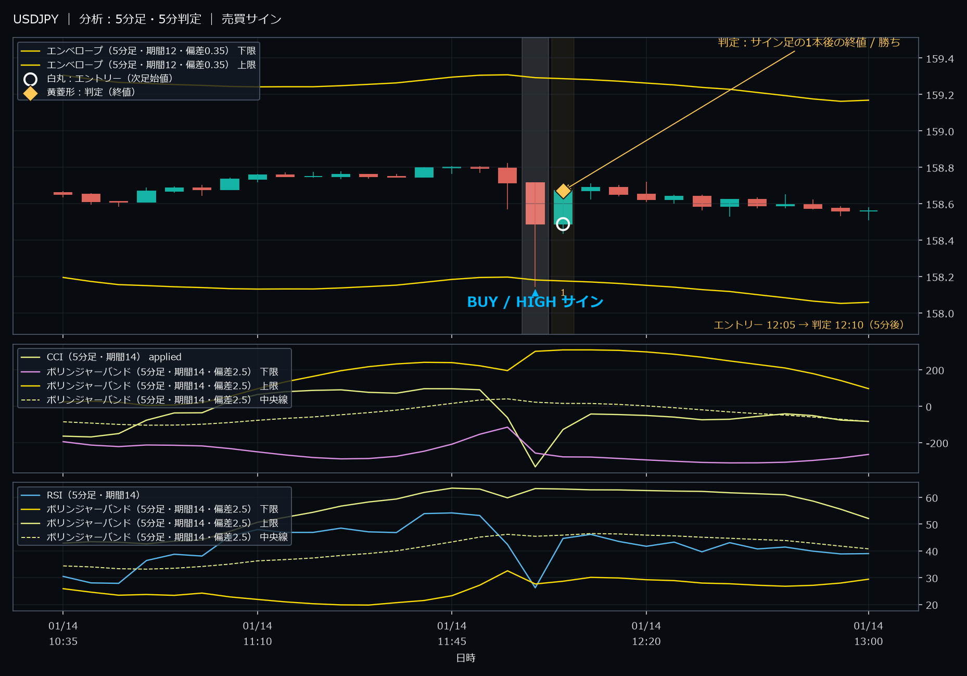
Task: Click the CCI panel Bollinger 下限 legend entry
Action: click(x=150, y=372)
